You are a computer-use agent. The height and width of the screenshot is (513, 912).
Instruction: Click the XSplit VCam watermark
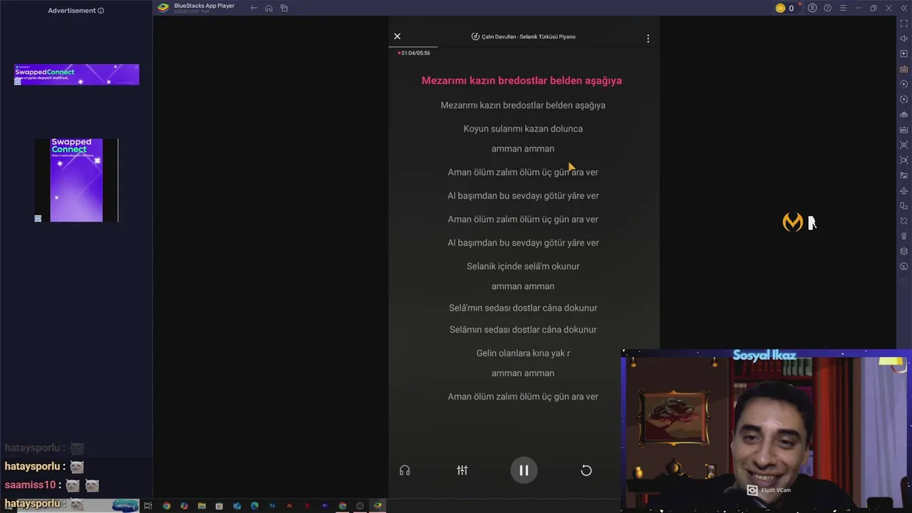(769, 490)
